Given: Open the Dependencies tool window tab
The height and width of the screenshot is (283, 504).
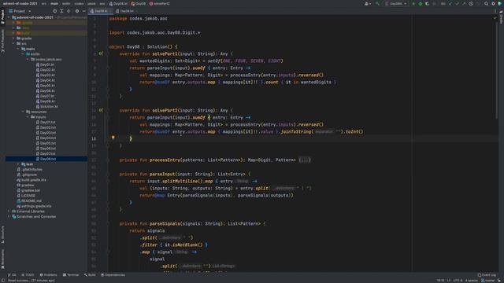Looking at the screenshot, I should coord(113,275).
